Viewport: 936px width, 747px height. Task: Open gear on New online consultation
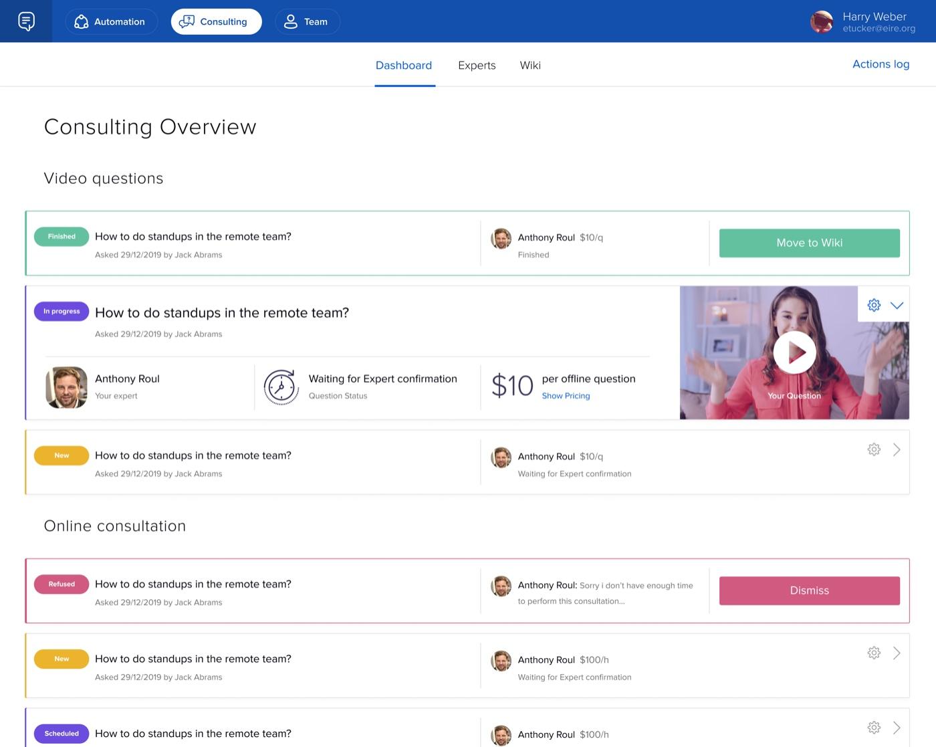(874, 653)
